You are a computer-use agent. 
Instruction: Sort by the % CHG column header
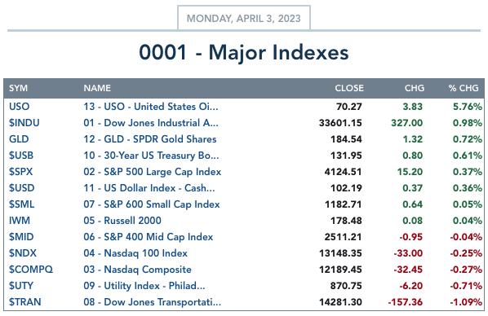(464, 88)
